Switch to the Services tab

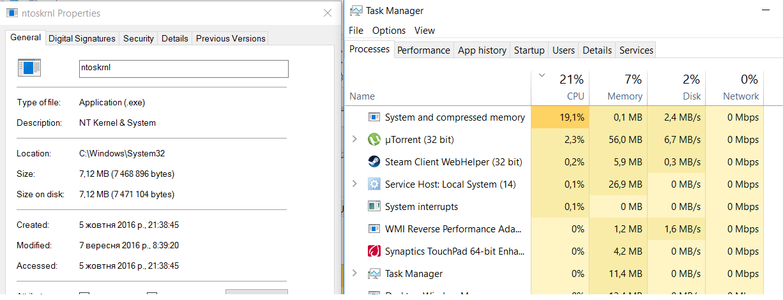click(x=636, y=50)
